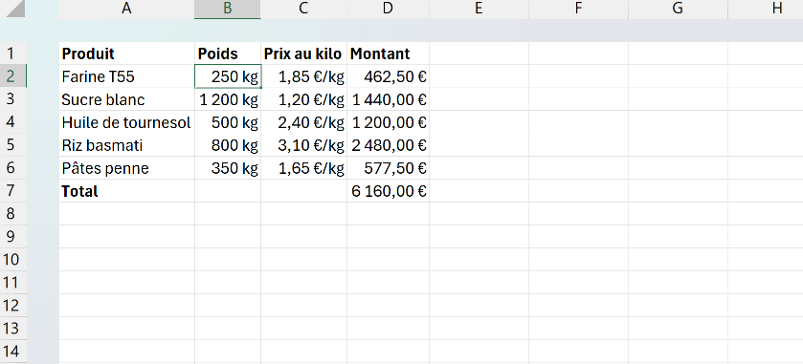This screenshot has height=364, width=803.
Task: Select column A header
Action: (x=126, y=9)
